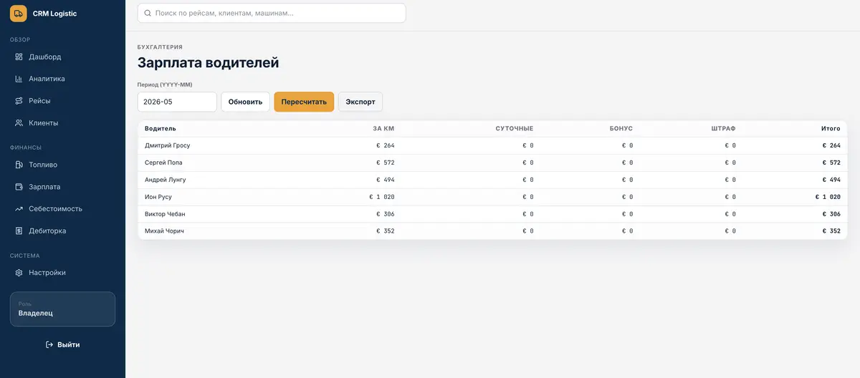Click the Рейсы routes icon
This screenshot has height=378, width=860.
tap(19, 101)
